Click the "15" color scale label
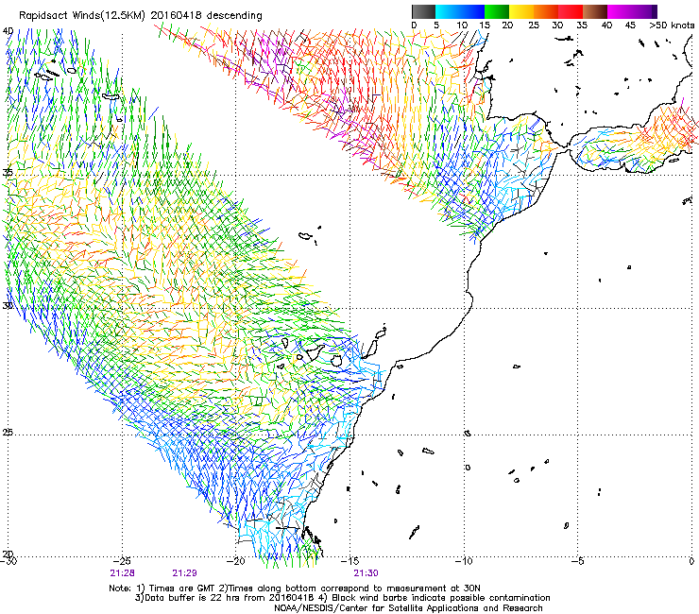Viewport: 699px width, 614px height. click(x=485, y=26)
